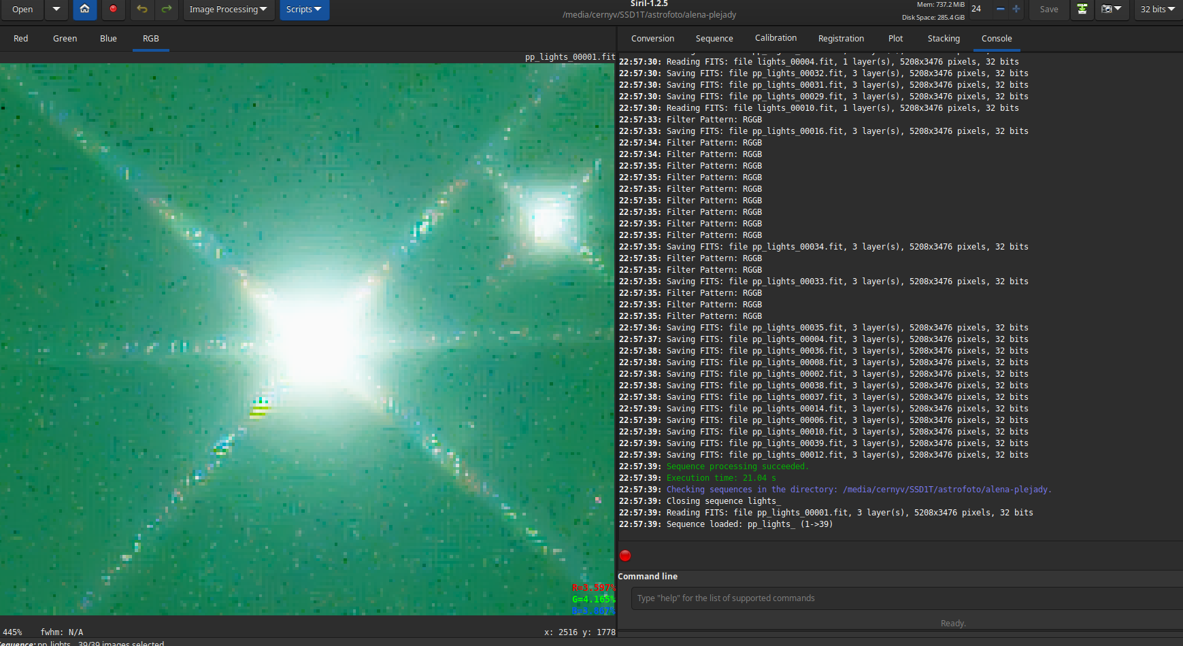This screenshot has width=1183, height=646.
Task: Open the Image Processing menu
Action: 228,9
